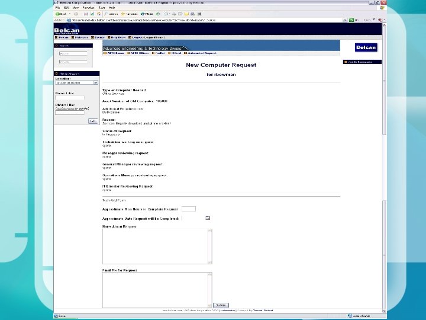This screenshot has width=426, height=320.
Task: Click the New Computer Request heading
Action: click(x=221, y=65)
